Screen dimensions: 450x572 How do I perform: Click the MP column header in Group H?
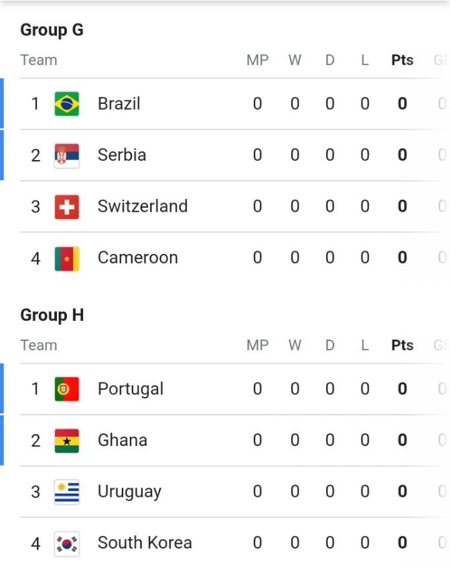click(257, 345)
